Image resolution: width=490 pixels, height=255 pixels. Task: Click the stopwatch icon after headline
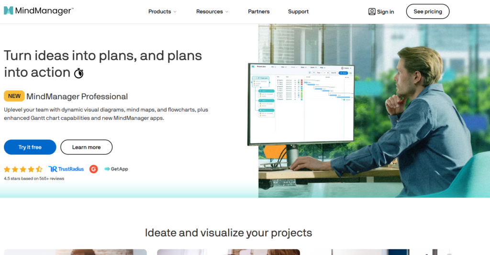click(79, 73)
